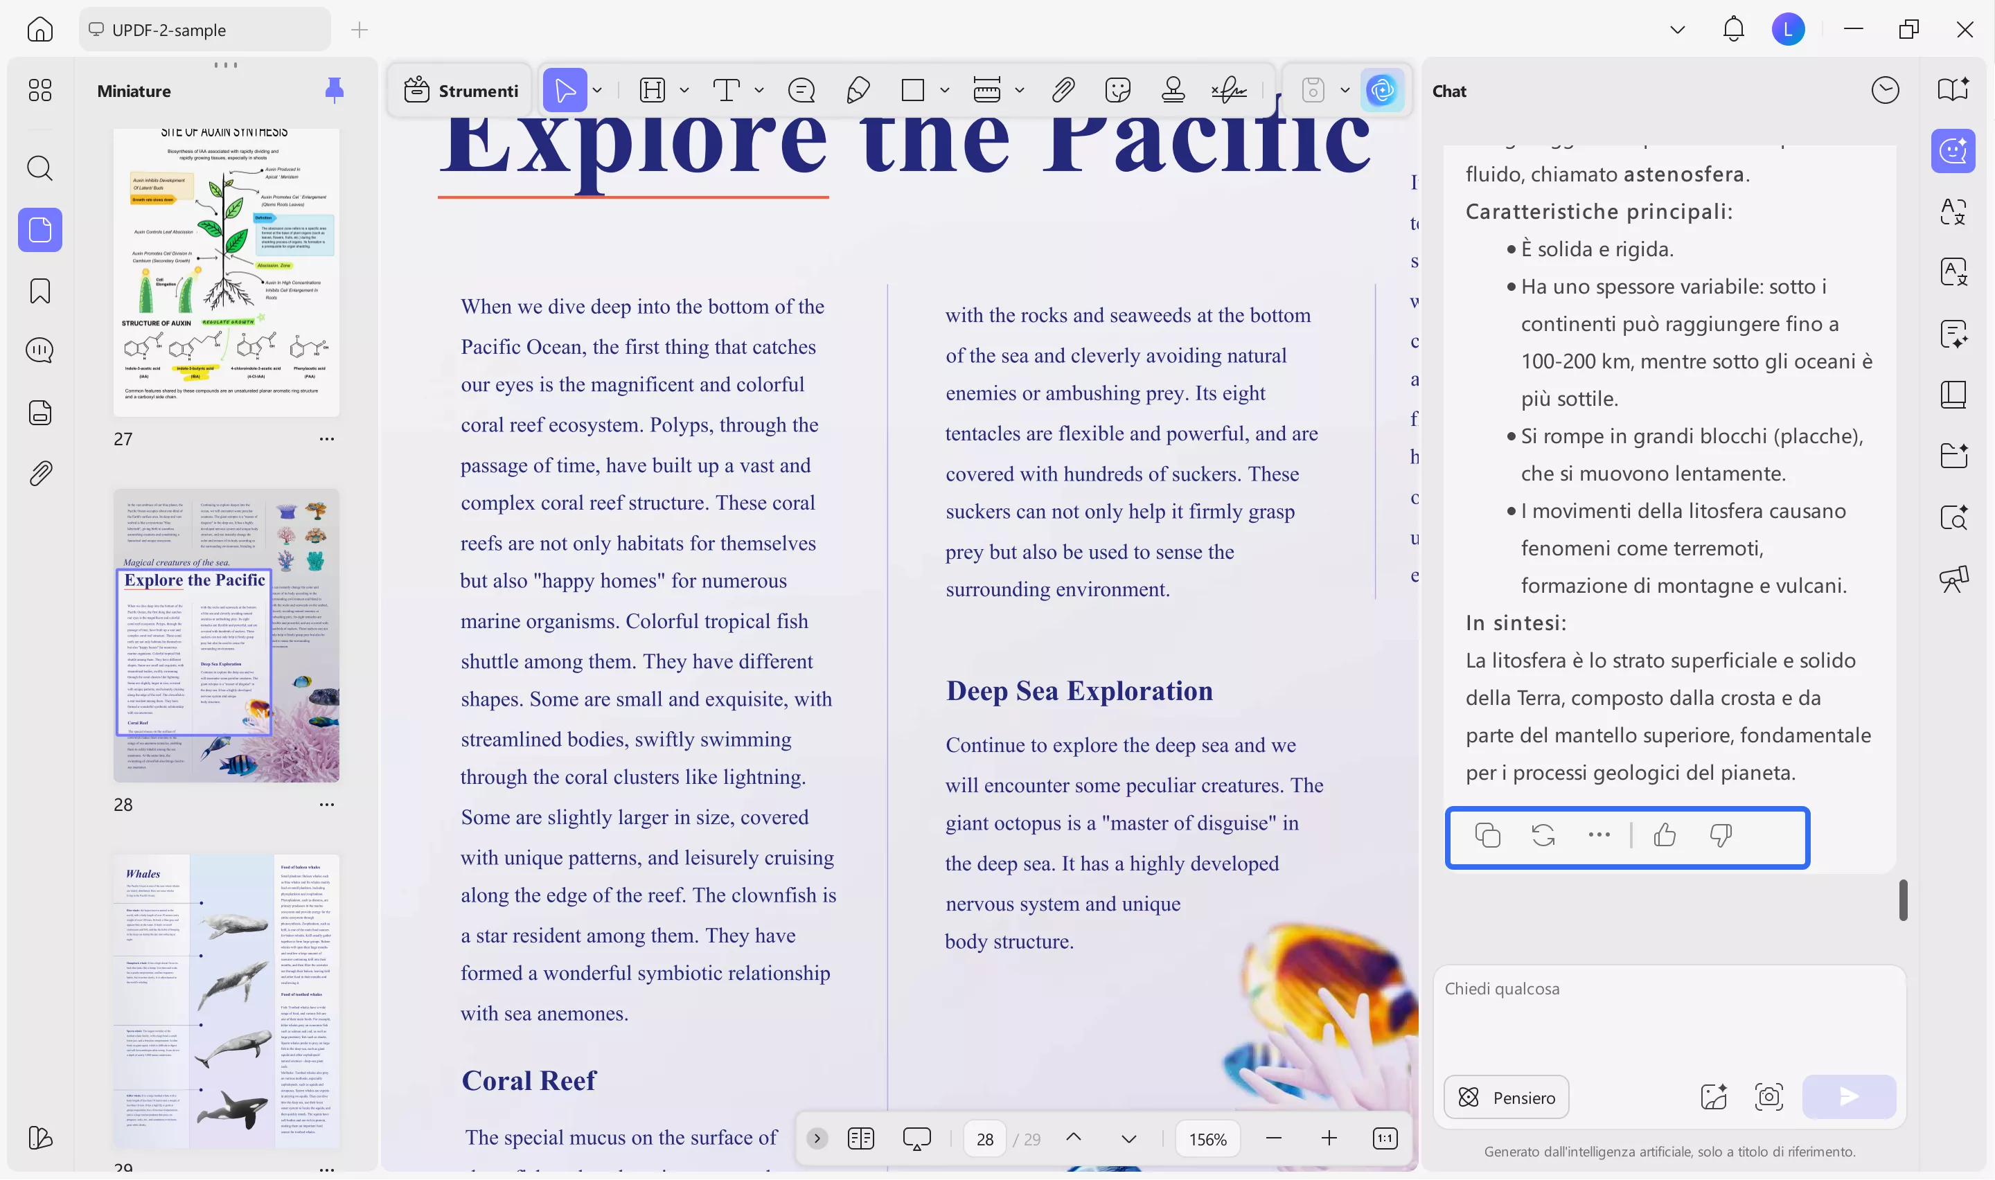Select the Signature tool
This screenshot has width=1995, height=1180.
point(1227,90)
